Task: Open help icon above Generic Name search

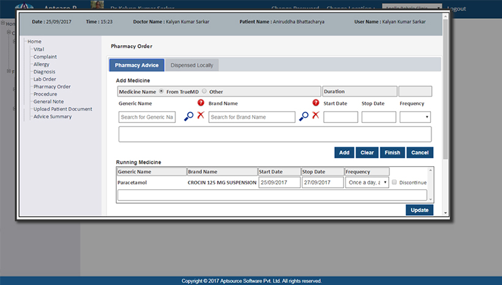Action: (x=200, y=103)
